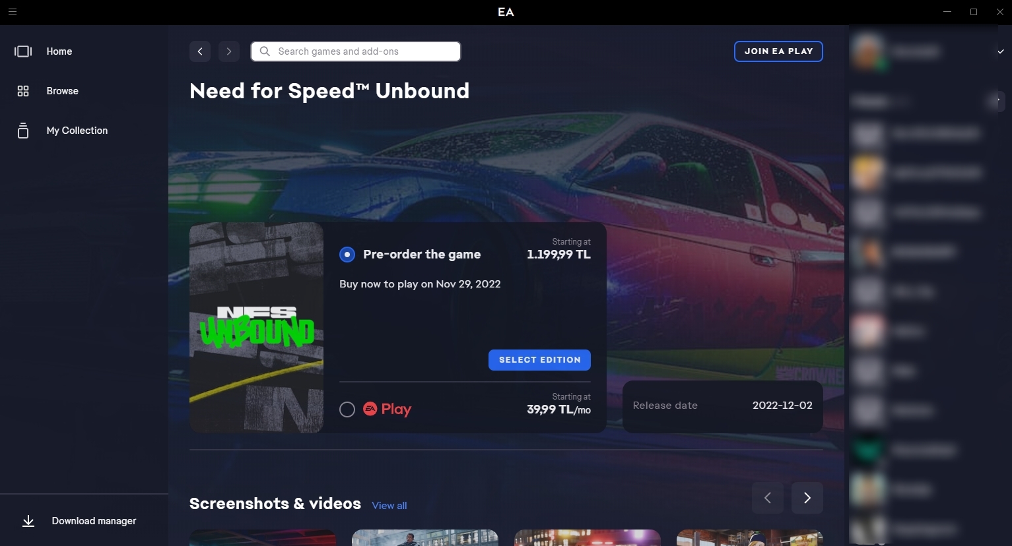Expand the user profile status dropdown
This screenshot has height=546, width=1012.
1001,51
